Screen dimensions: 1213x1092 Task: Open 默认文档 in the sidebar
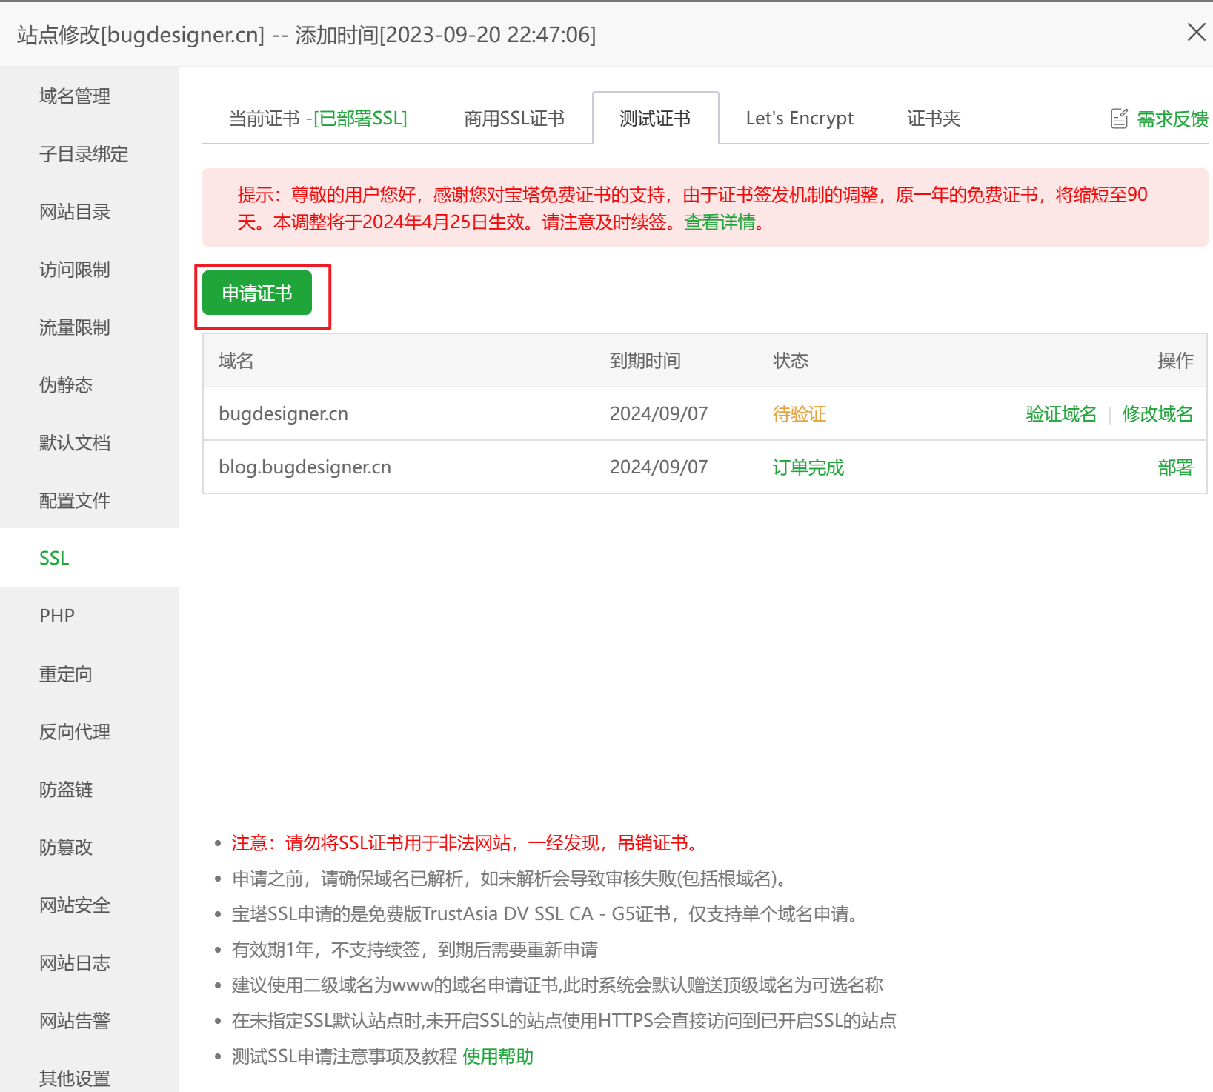tap(89, 443)
